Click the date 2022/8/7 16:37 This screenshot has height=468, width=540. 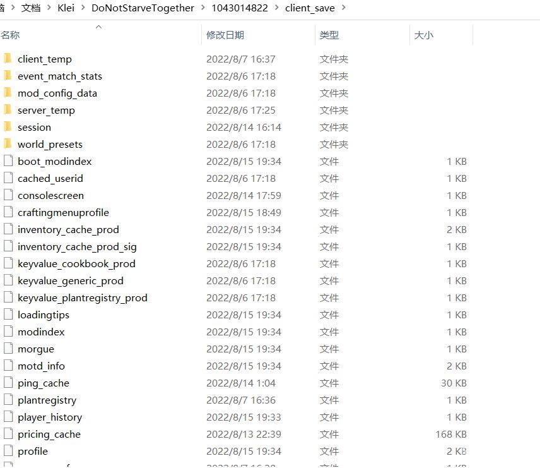tap(241, 59)
